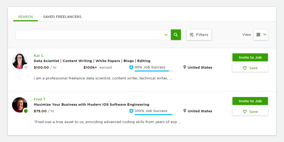Expand the search box dropdown chevron
This screenshot has width=284, height=142.
click(x=166, y=35)
